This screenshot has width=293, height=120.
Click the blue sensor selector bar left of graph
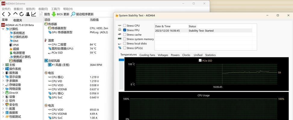point(121,60)
